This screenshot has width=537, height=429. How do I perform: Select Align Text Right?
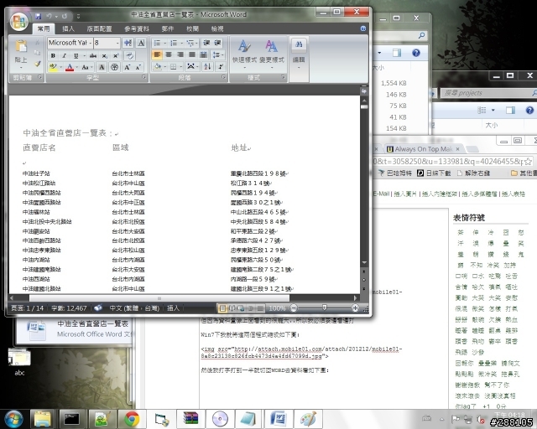point(180,54)
